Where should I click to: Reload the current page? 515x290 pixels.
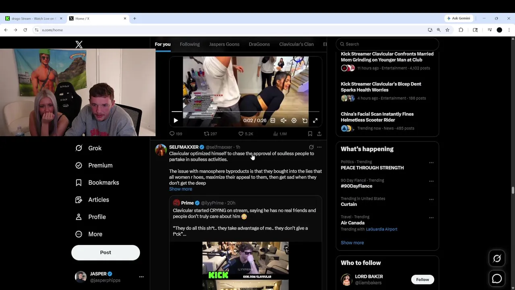pyautogui.click(x=25, y=30)
